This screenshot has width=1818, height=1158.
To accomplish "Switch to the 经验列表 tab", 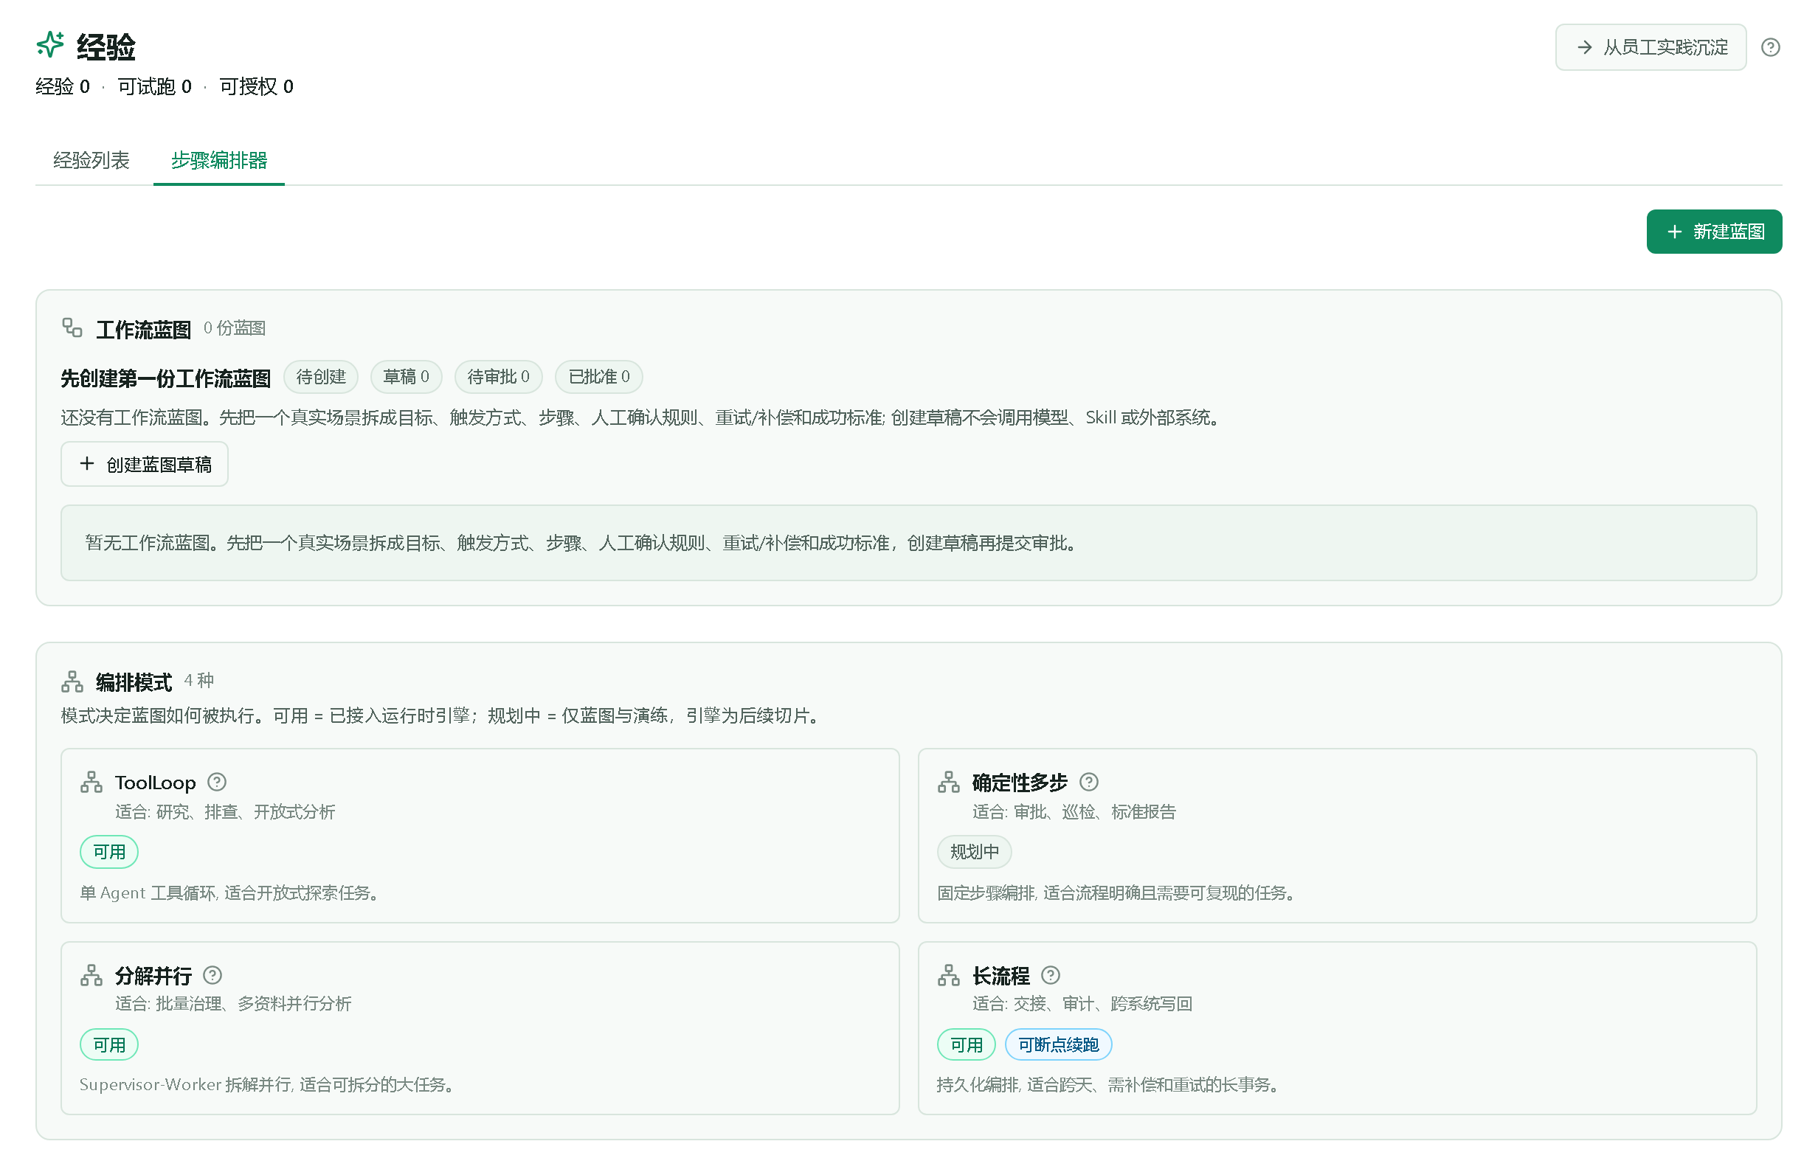I will tap(91, 160).
